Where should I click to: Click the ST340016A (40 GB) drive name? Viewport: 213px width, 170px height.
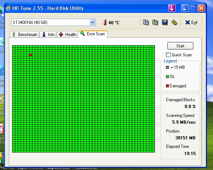tap(30, 22)
